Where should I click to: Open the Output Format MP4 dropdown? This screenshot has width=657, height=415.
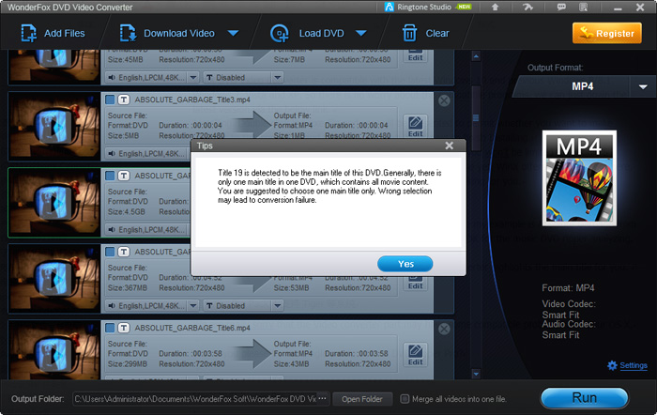643,86
